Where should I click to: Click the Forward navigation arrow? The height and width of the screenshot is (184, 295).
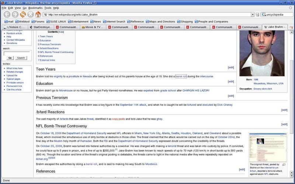pyautogui.click(x=15, y=14)
